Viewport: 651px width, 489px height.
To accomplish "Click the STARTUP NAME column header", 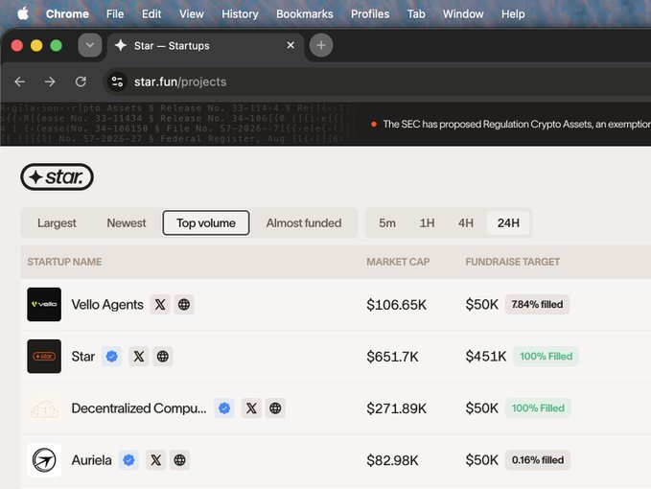I will (x=64, y=262).
